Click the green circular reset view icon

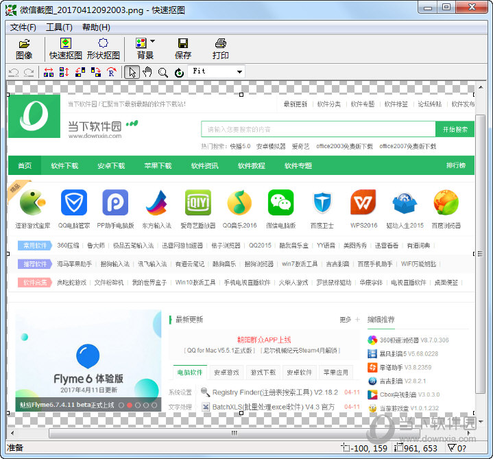pos(179,73)
